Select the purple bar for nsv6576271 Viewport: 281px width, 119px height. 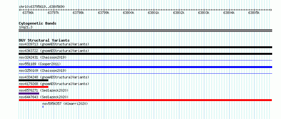(29, 93)
